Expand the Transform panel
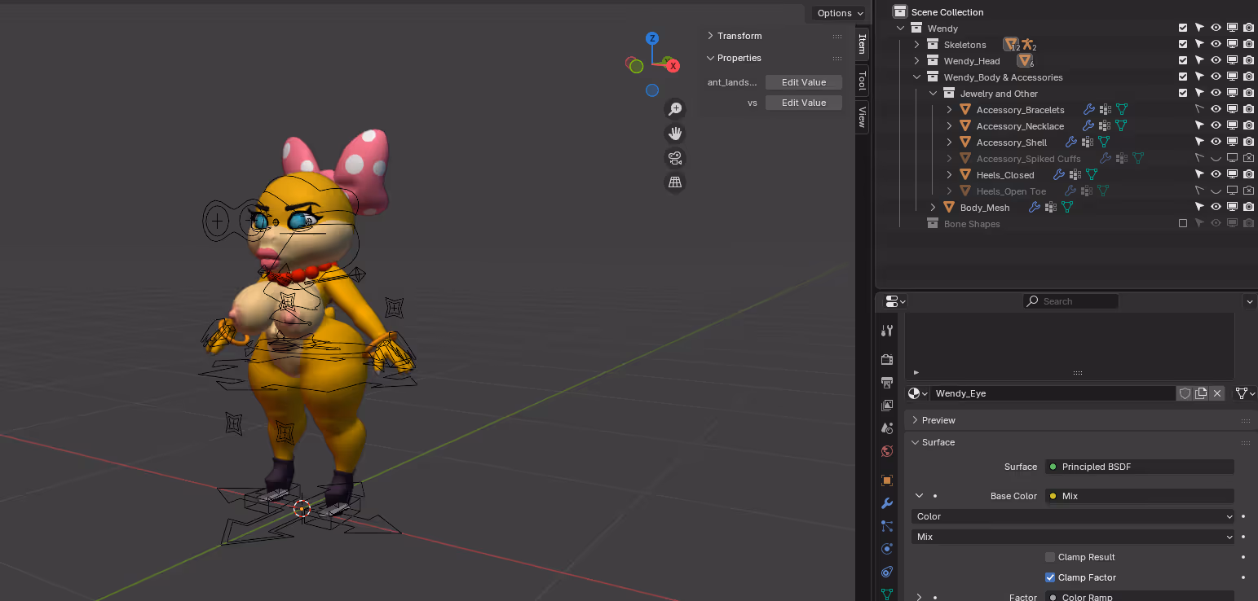The height and width of the screenshot is (601, 1258). coord(710,36)
